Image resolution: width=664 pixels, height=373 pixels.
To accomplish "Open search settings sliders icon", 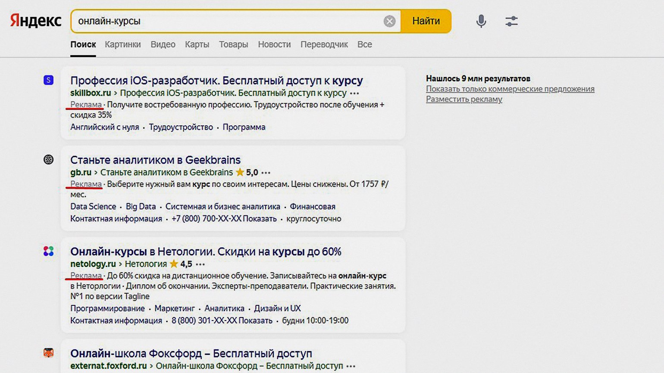I will click(511, 21).
